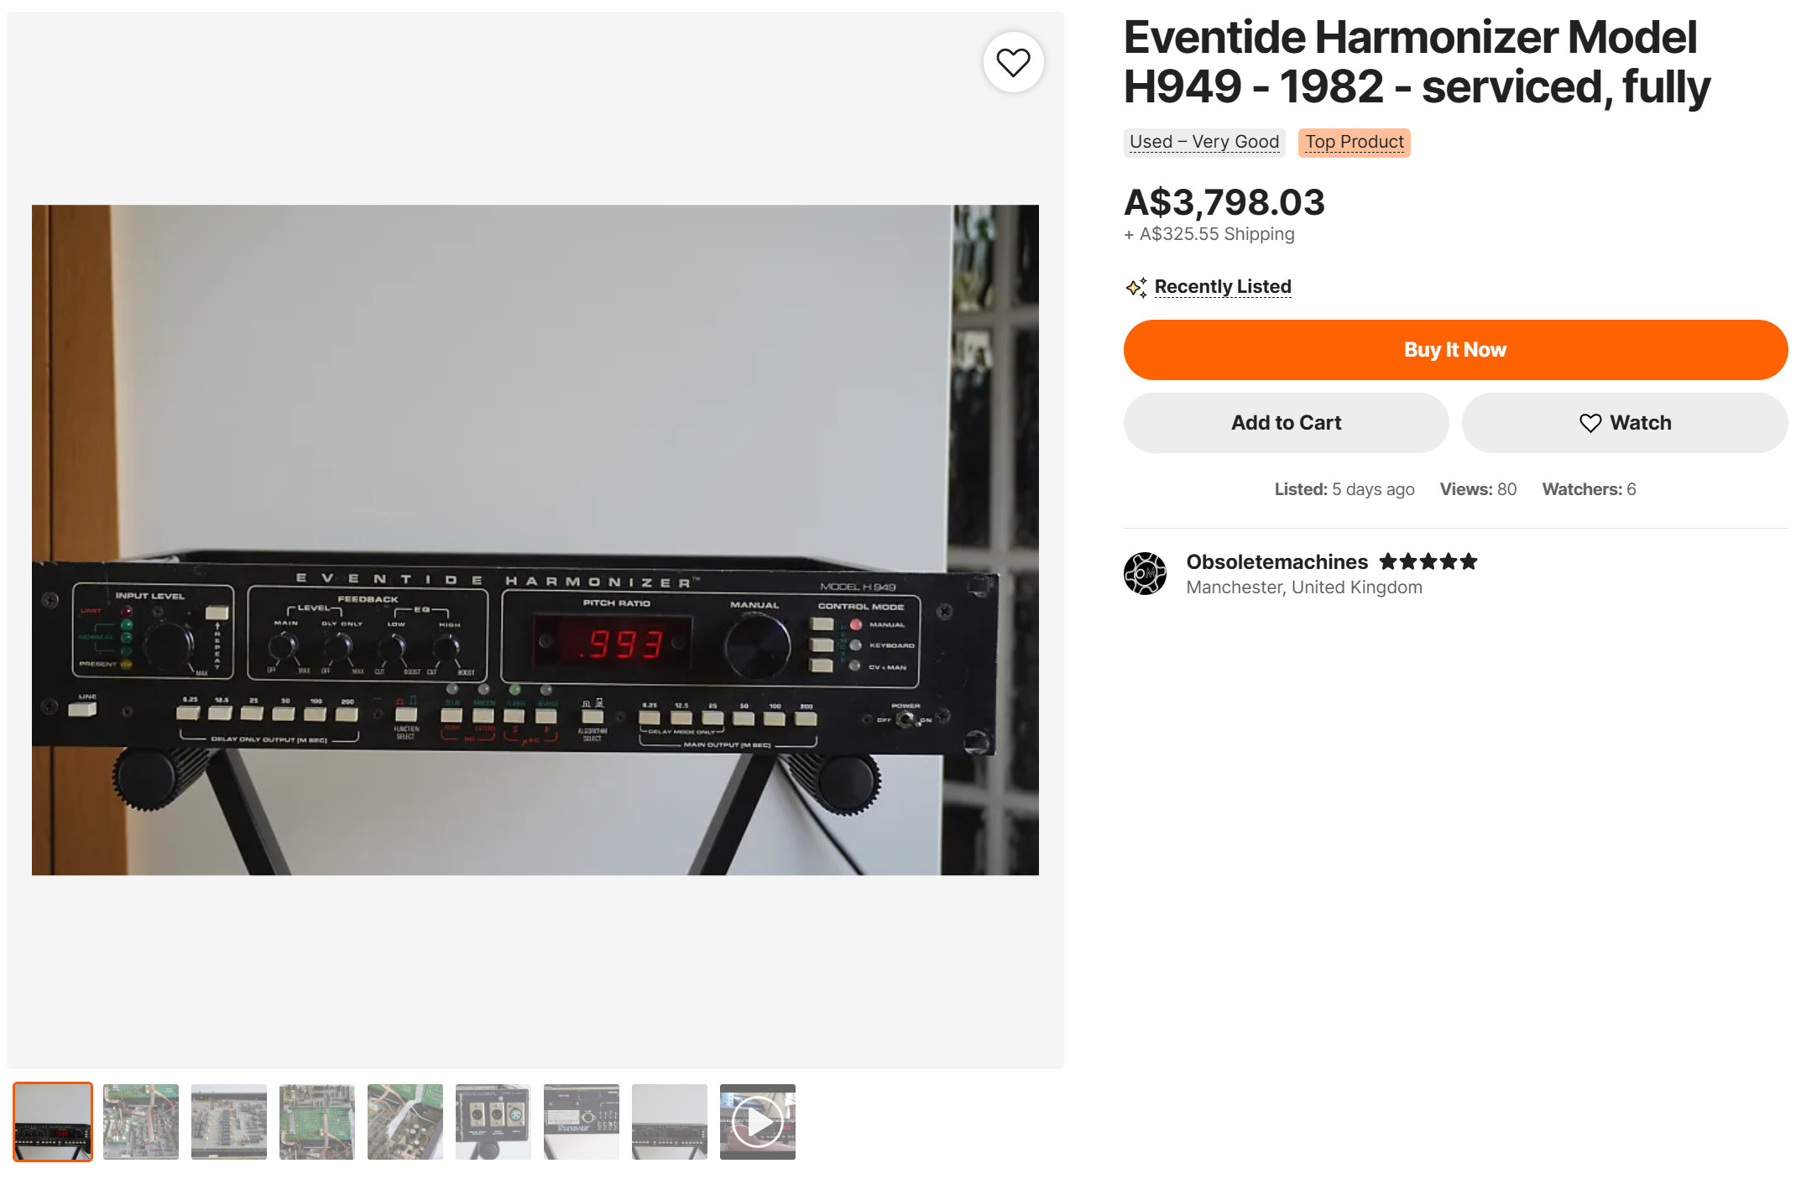View the sixth XLR connectors thumbnail

[x=493, y=1122]
